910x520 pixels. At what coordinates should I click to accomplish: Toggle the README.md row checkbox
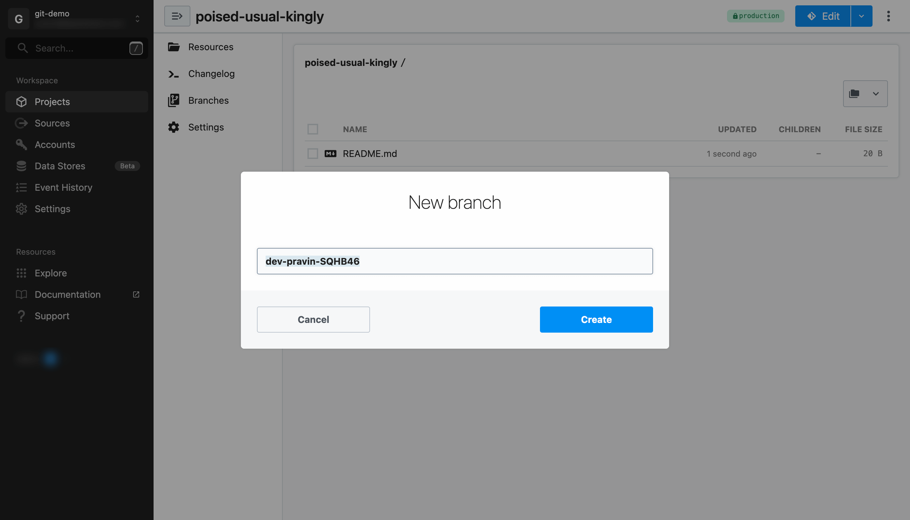pos(312,154)
